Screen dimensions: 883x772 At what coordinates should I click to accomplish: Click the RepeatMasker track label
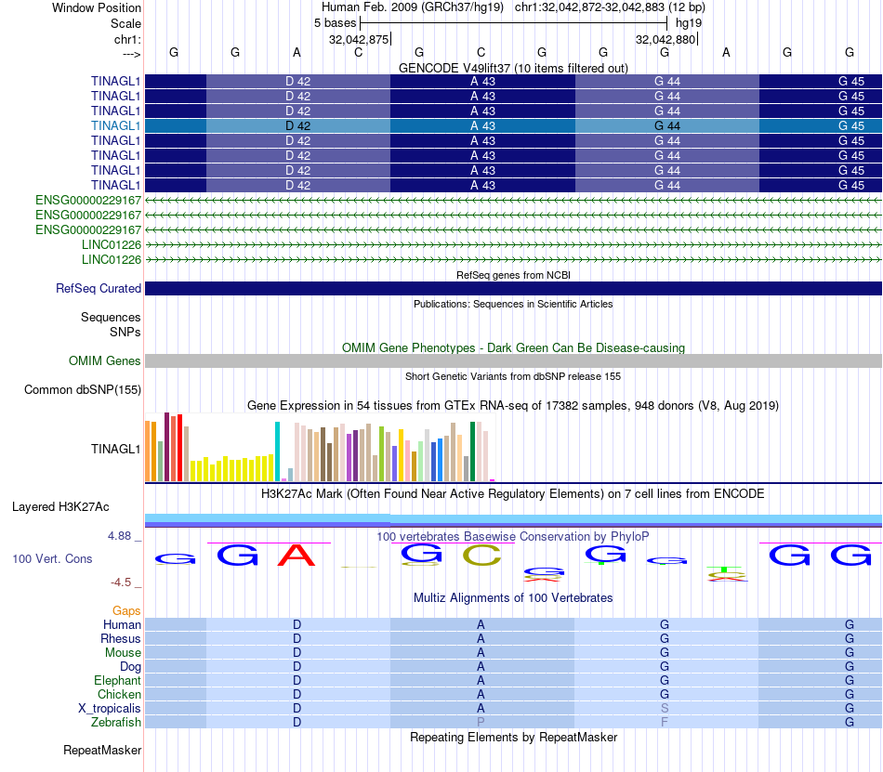[102, 750]
